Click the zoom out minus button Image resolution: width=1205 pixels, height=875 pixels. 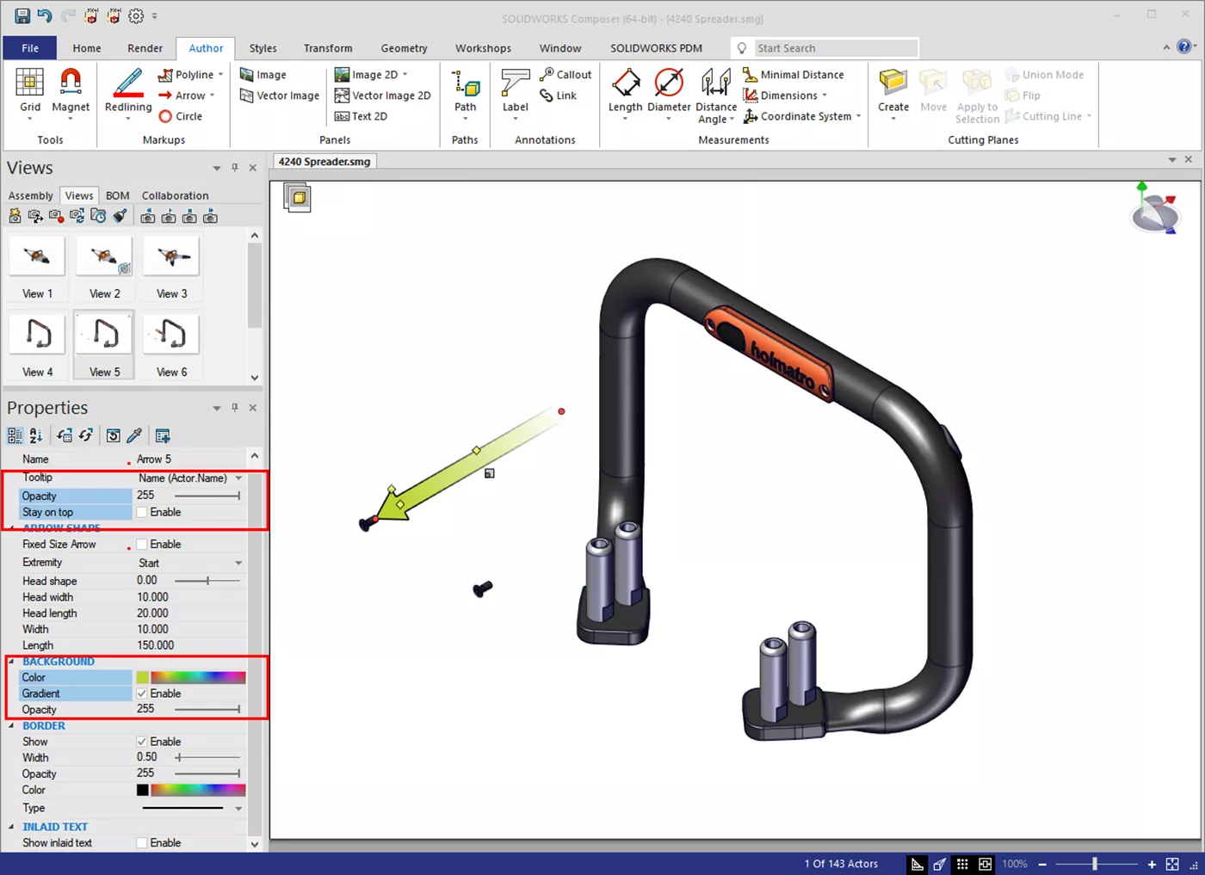point(1042,864)
